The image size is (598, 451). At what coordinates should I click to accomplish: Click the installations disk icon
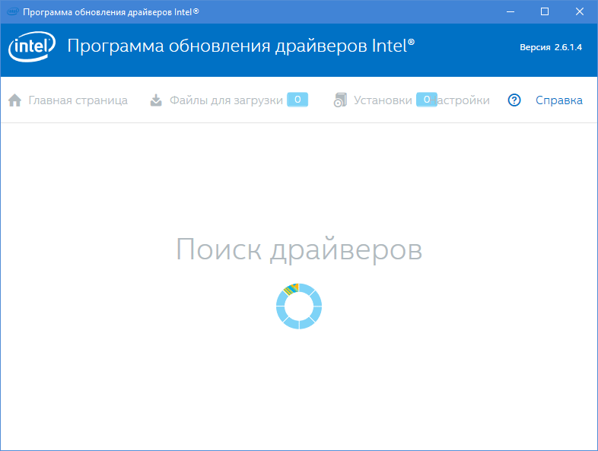[340, 100]
